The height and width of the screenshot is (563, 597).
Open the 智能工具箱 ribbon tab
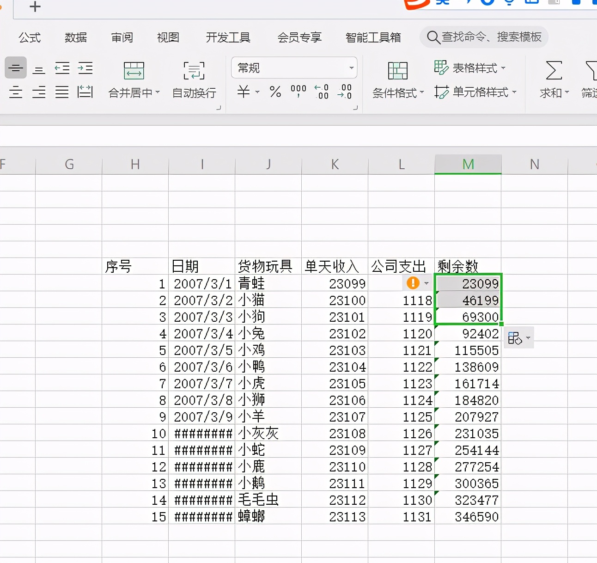pos(373,37)
